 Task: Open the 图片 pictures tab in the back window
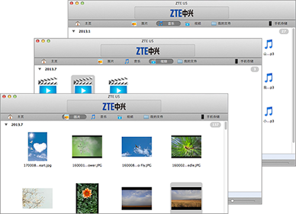click(140, 23)
